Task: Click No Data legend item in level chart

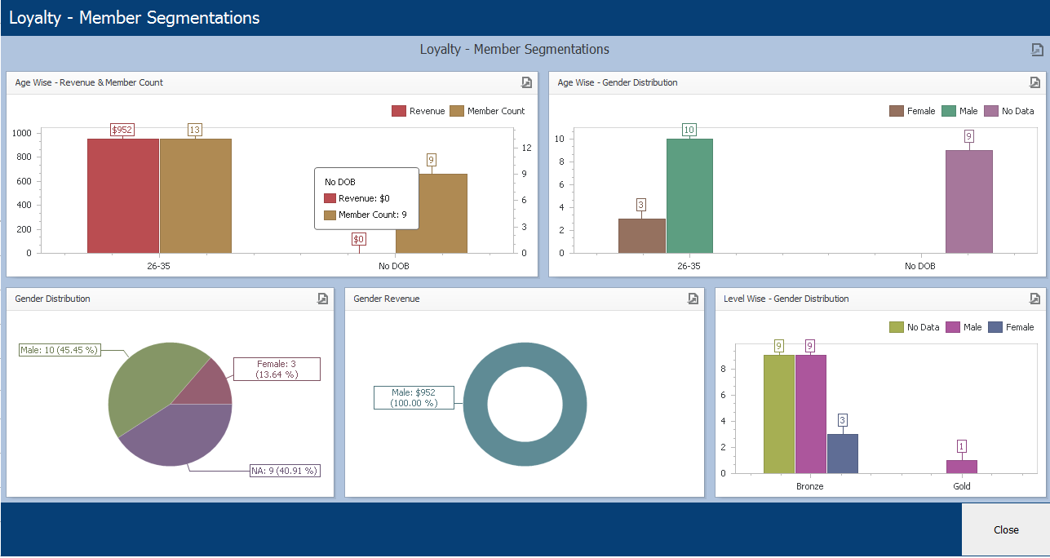Action: click(914, 327)
